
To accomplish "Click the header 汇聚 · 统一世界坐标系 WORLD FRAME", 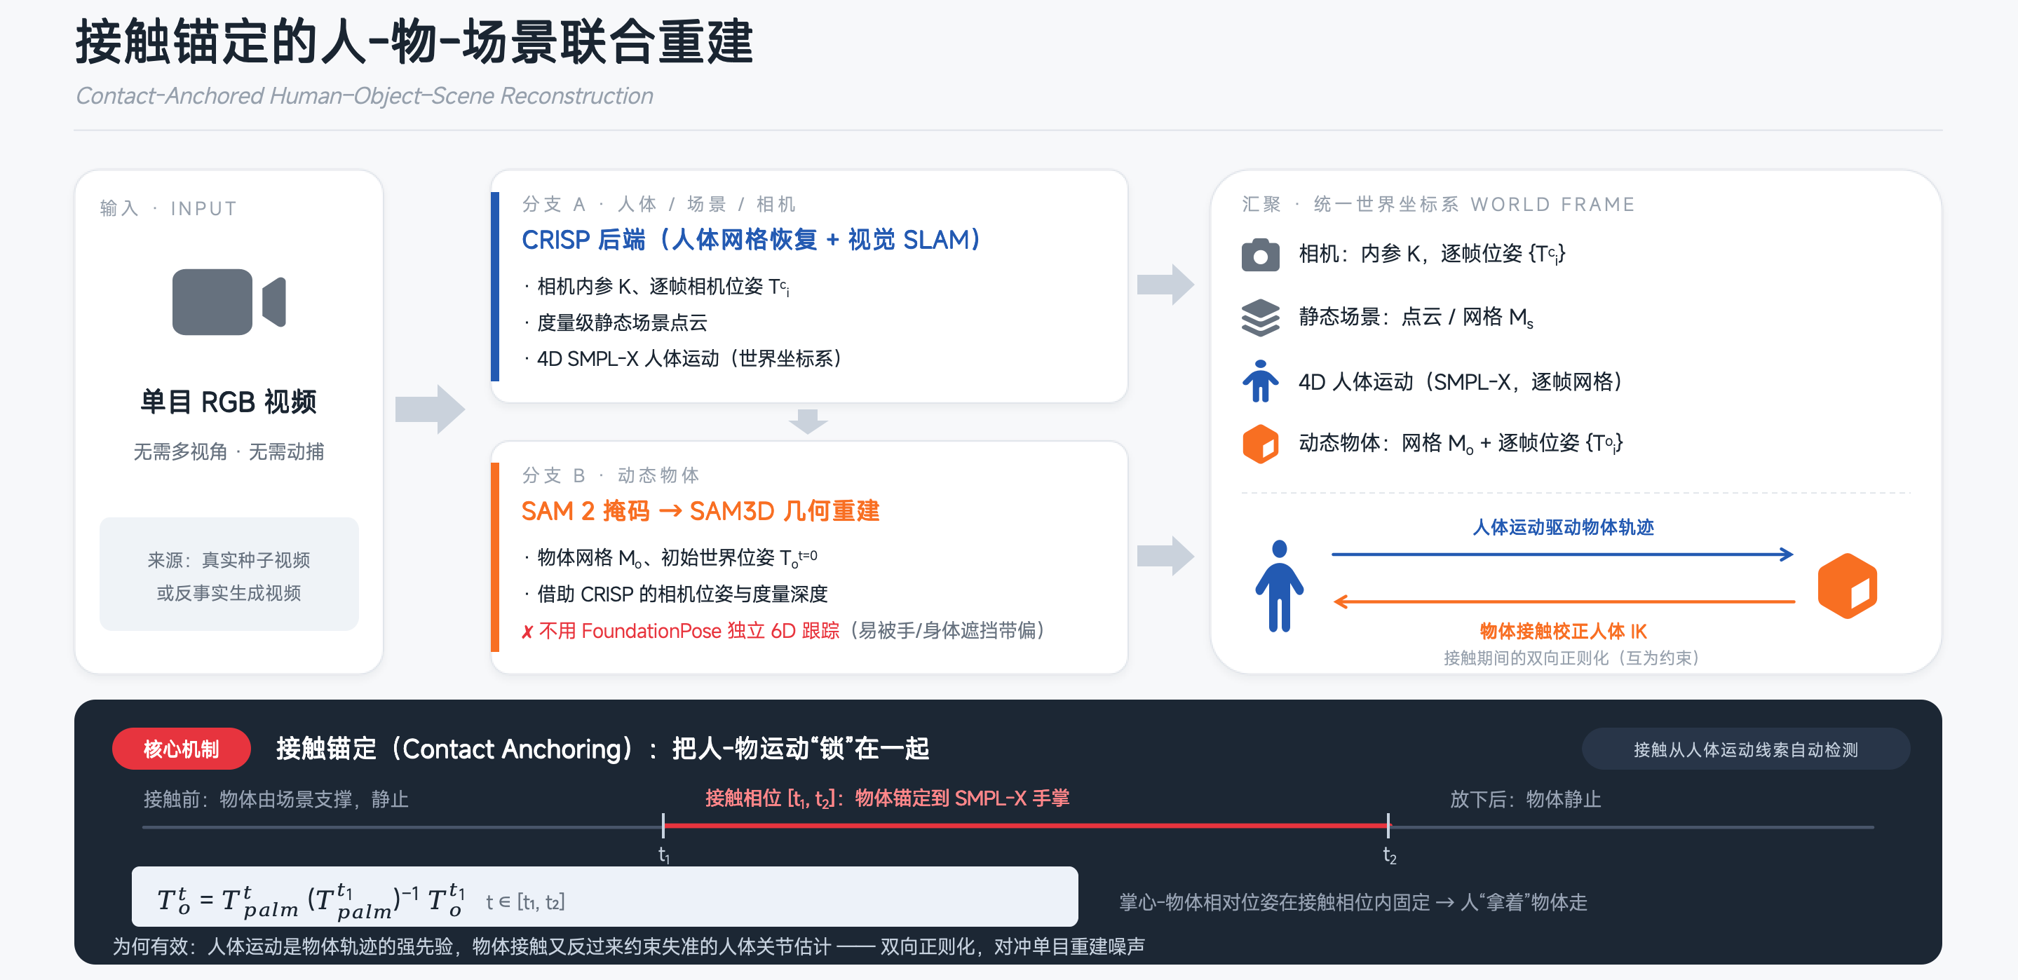I will (1438, 205).
